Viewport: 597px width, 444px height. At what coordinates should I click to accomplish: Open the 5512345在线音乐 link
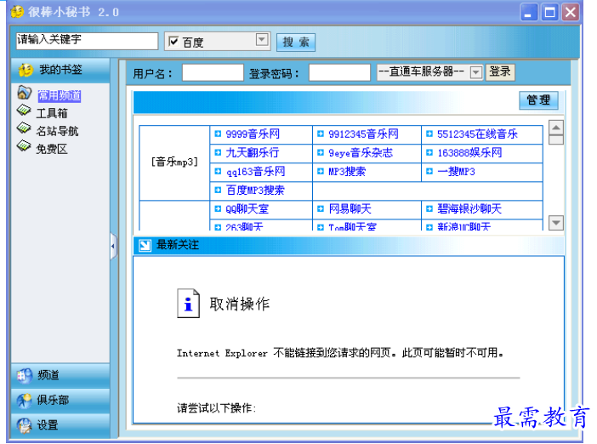click(477, 134)
